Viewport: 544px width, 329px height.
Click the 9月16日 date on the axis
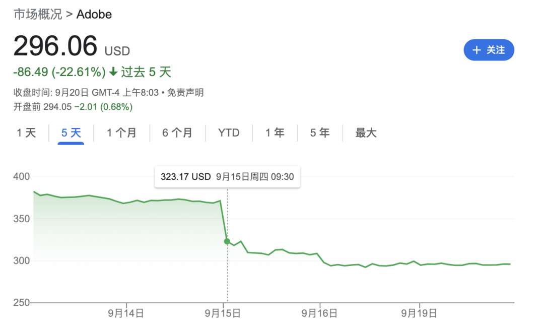tap(319, 313)
